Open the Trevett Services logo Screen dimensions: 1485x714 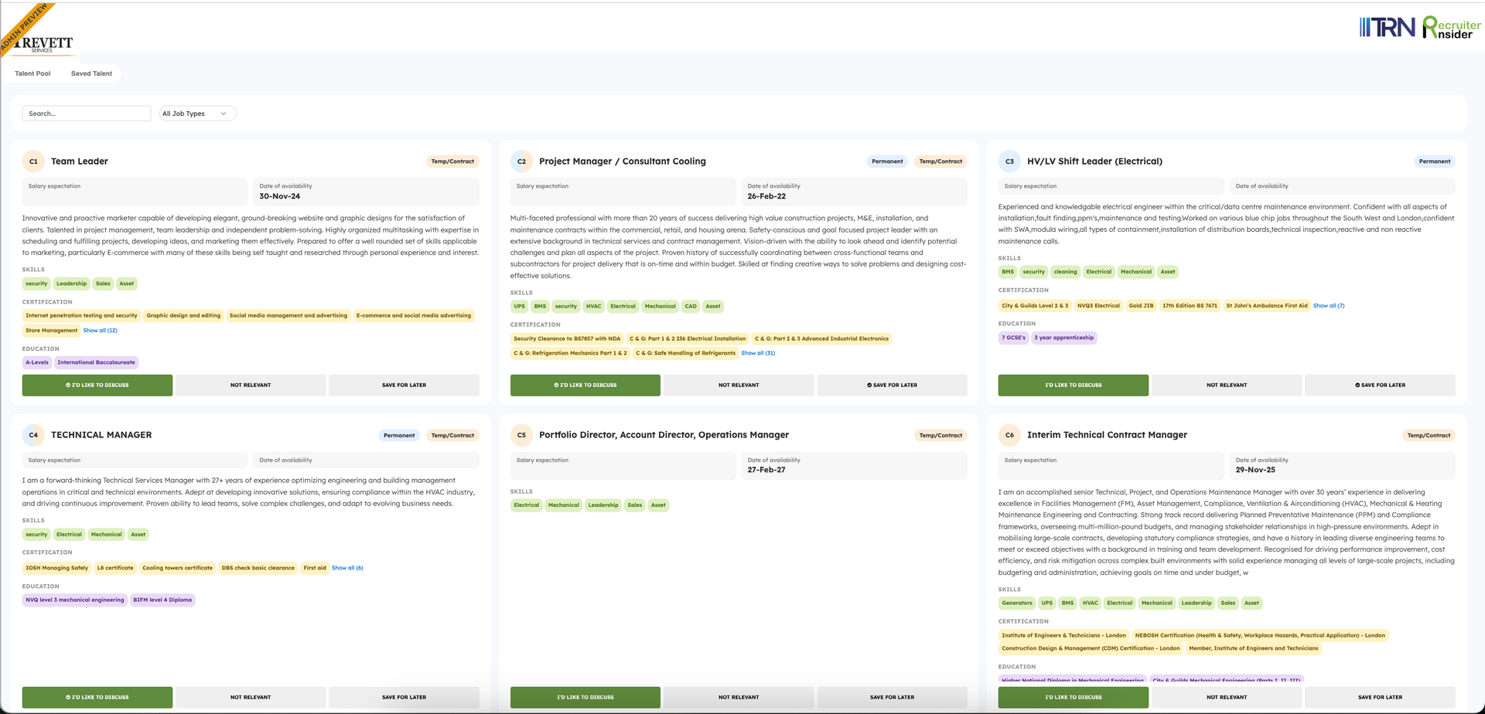tap(44, 43)
